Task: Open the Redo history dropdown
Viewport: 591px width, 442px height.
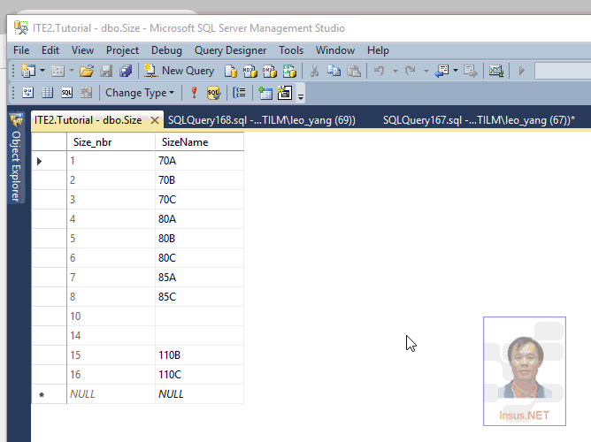Action: point(426,71)
